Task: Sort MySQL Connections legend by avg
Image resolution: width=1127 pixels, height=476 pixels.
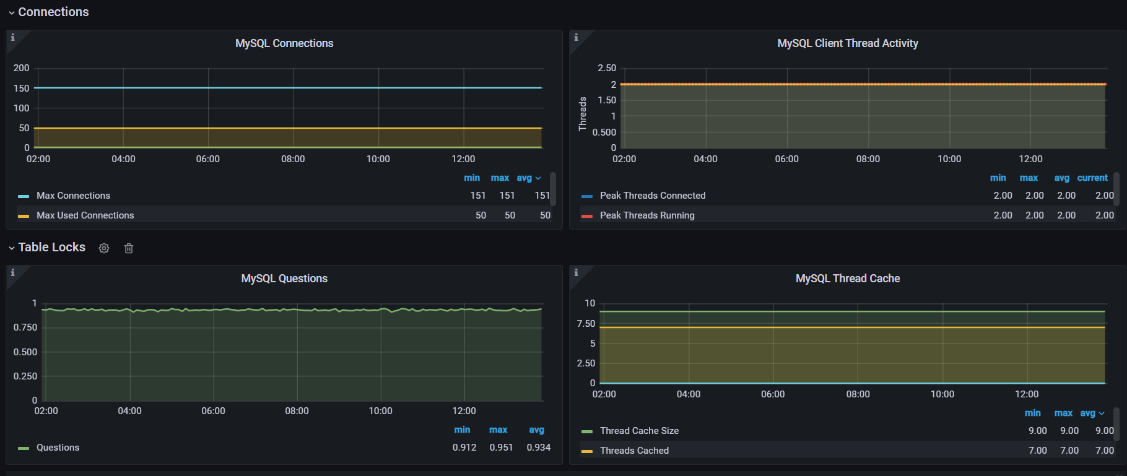Action: tap(528, 178)
